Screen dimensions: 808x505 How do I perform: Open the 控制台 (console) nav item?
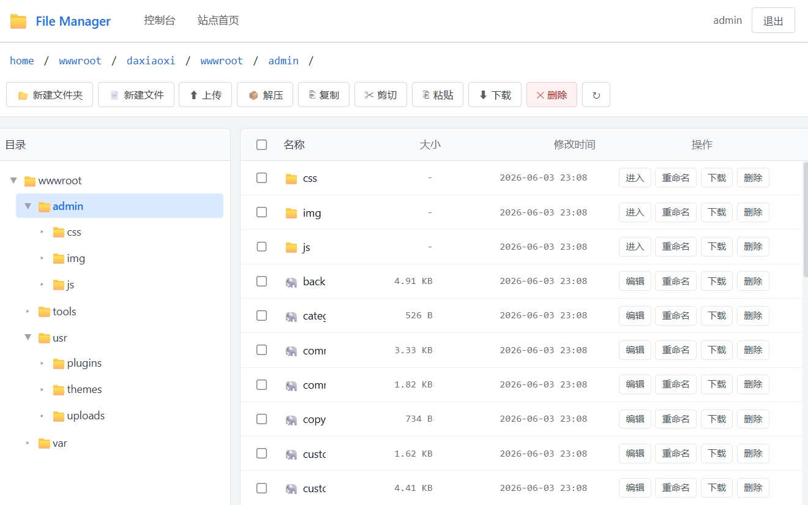click(160, 21)
